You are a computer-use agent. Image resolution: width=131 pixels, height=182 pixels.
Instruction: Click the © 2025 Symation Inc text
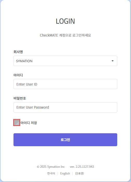(x=51, y=167)
